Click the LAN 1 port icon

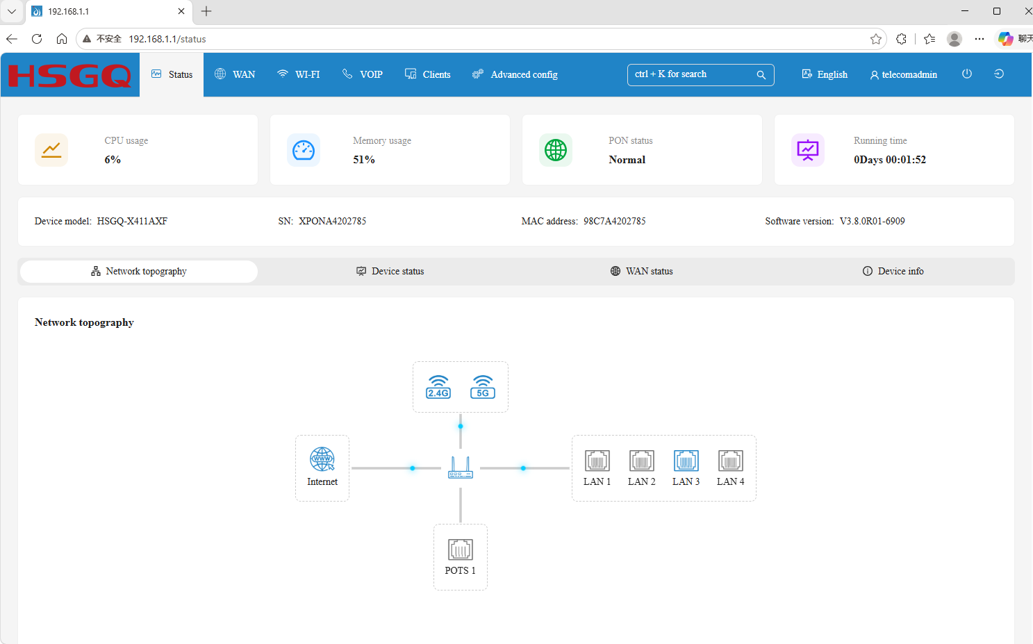click(x=597, y=461)
